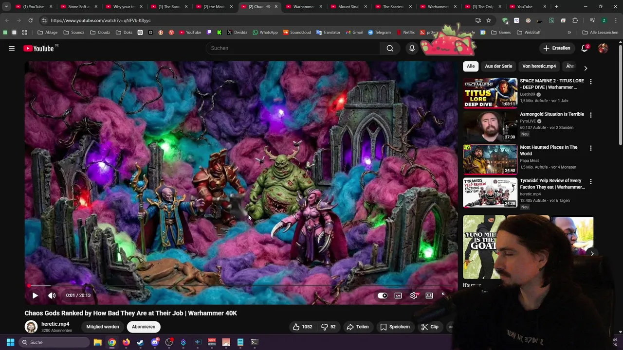Open options for Asmongold Situation Is Terrible video

click(591, 115)
